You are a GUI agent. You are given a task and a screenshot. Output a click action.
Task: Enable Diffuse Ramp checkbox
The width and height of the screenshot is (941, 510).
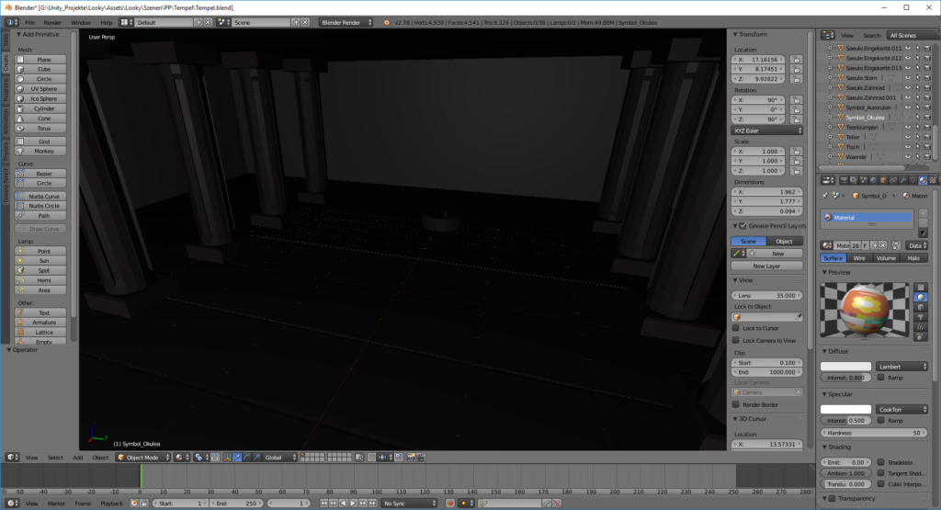pyautogui.click(x=881, y=378)
